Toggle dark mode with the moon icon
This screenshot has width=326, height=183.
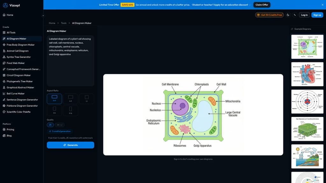click(x=288, y=15)
